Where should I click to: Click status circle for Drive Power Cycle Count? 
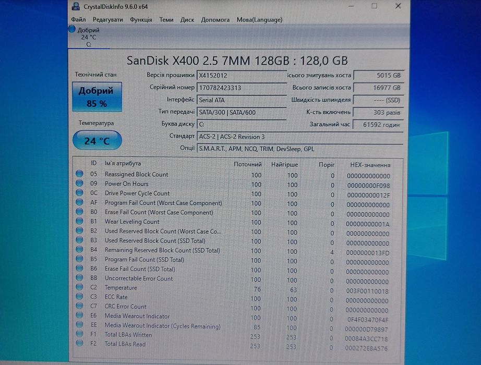(x=79, y=192)
